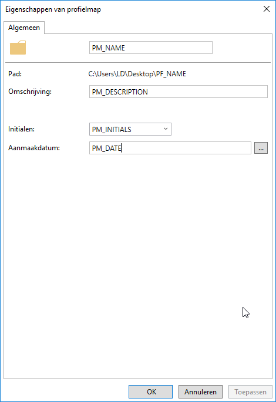Click the profile folder icon
This screenshot has width=276, height=402.
pyautogui.click(x=18, y=48)
